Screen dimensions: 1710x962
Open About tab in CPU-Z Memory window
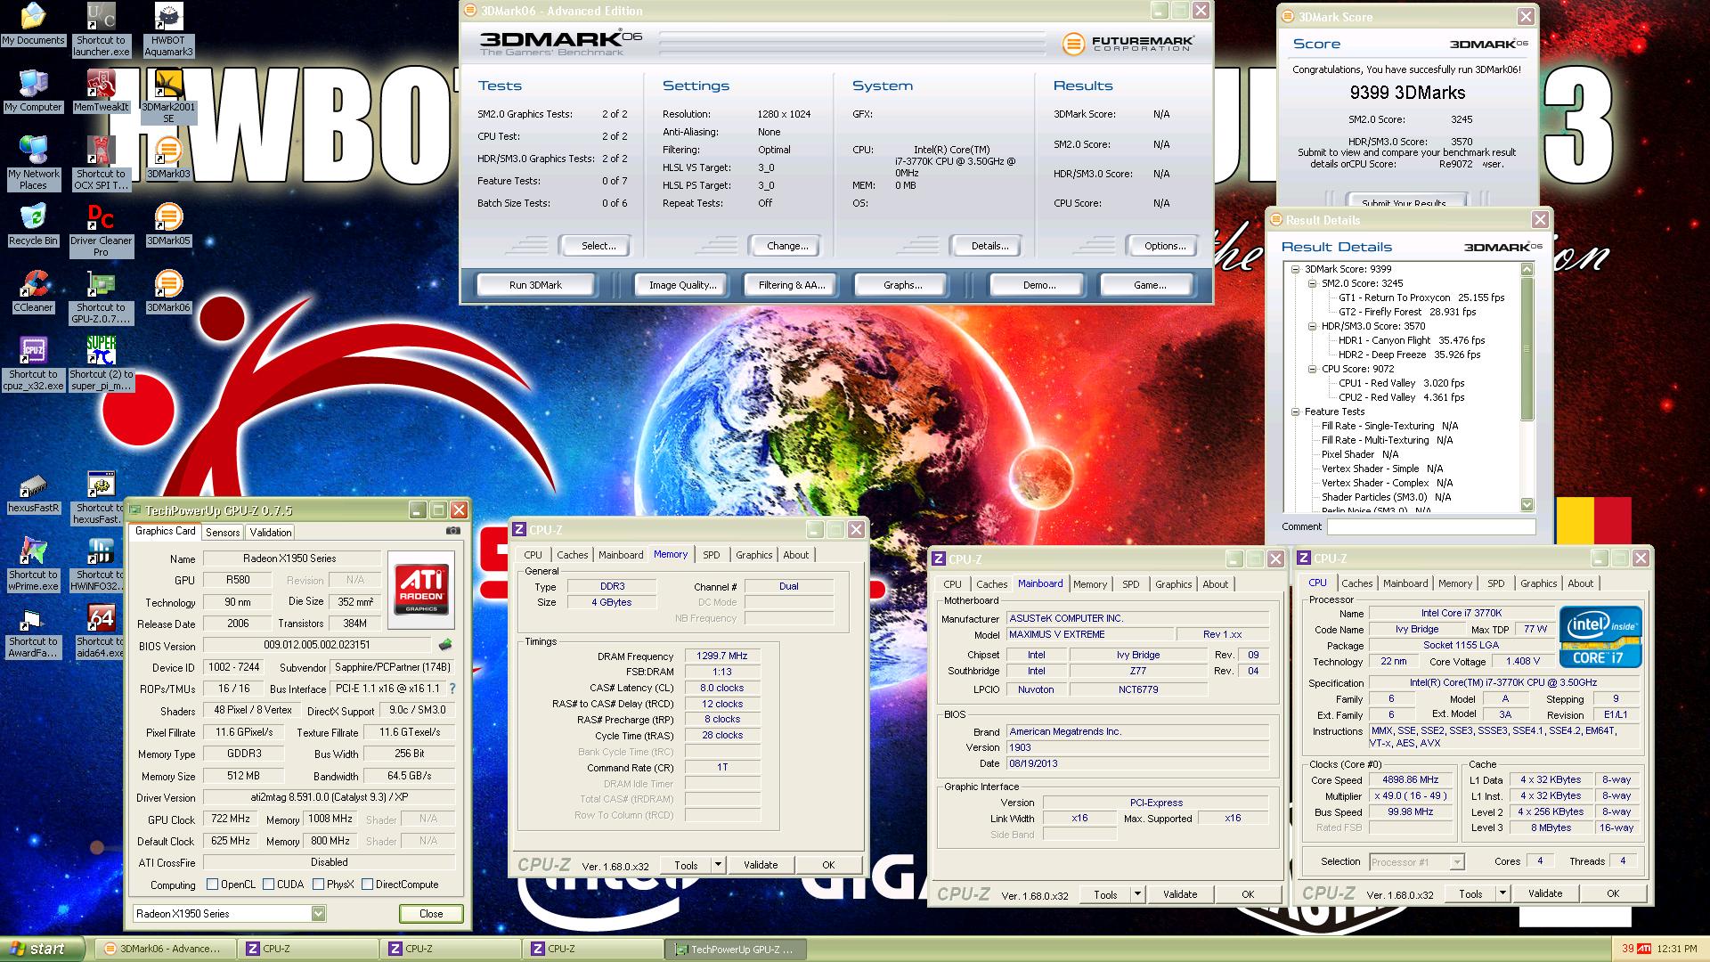796,555
